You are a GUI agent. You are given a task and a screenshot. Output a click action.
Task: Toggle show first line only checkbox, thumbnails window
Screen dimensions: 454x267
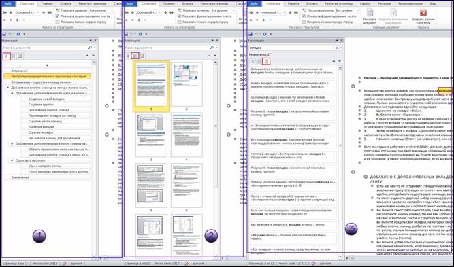[179, 22]
